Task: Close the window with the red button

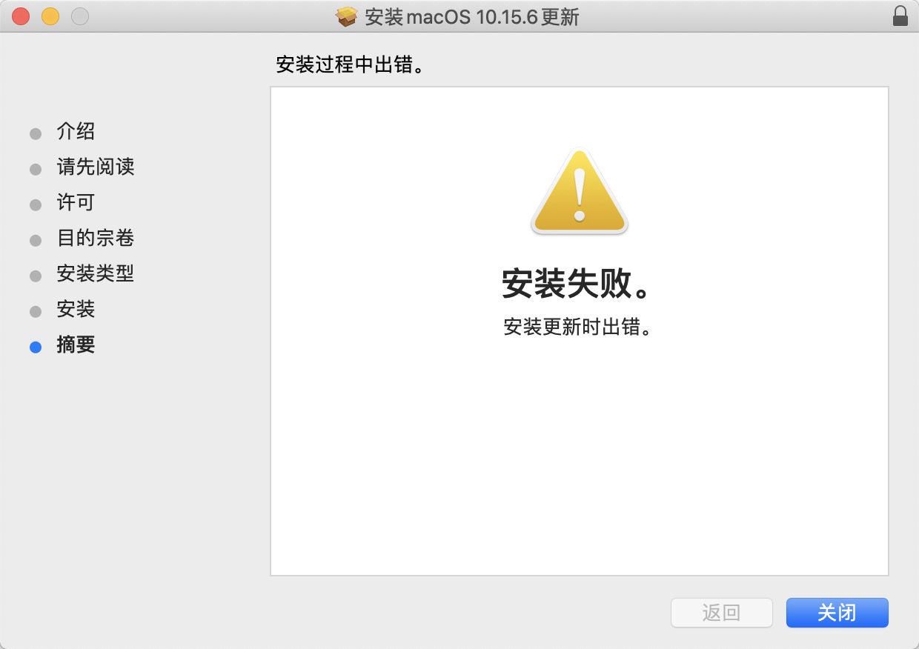Action: pos(21,16)
